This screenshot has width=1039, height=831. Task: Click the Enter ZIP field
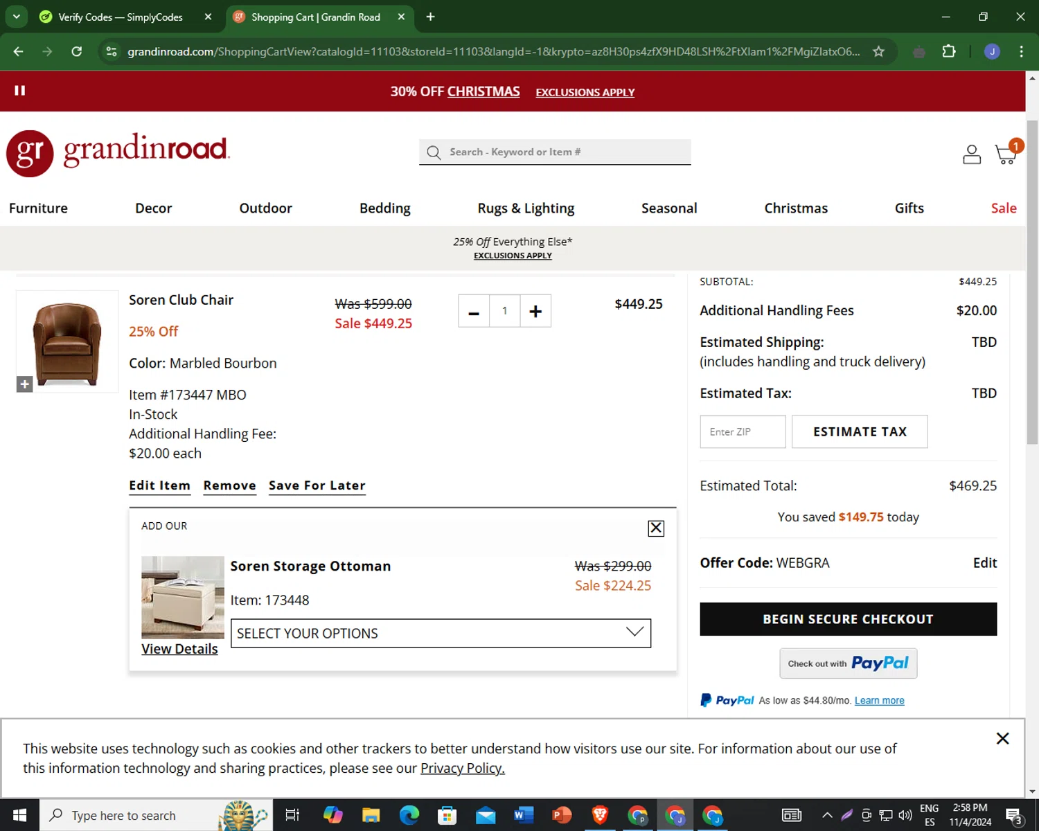coord(743,431)
